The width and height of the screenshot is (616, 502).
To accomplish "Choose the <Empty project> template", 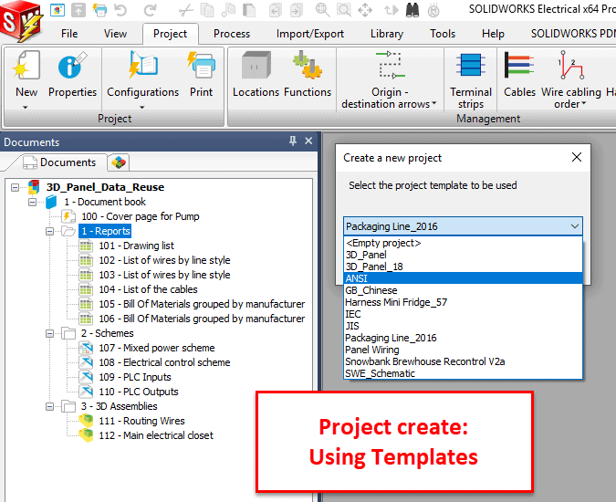I will tap(463, 243).
